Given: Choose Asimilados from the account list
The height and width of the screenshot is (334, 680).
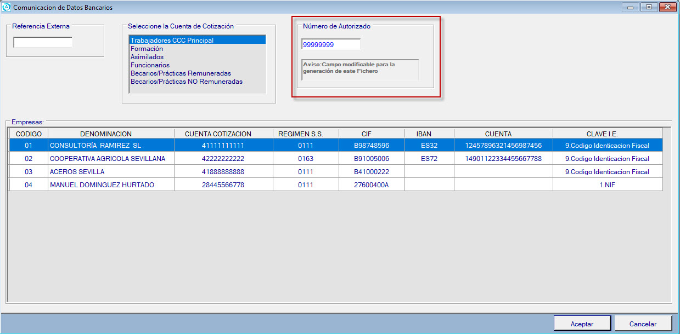Looking at the screenshot, I should click(147, 57).
